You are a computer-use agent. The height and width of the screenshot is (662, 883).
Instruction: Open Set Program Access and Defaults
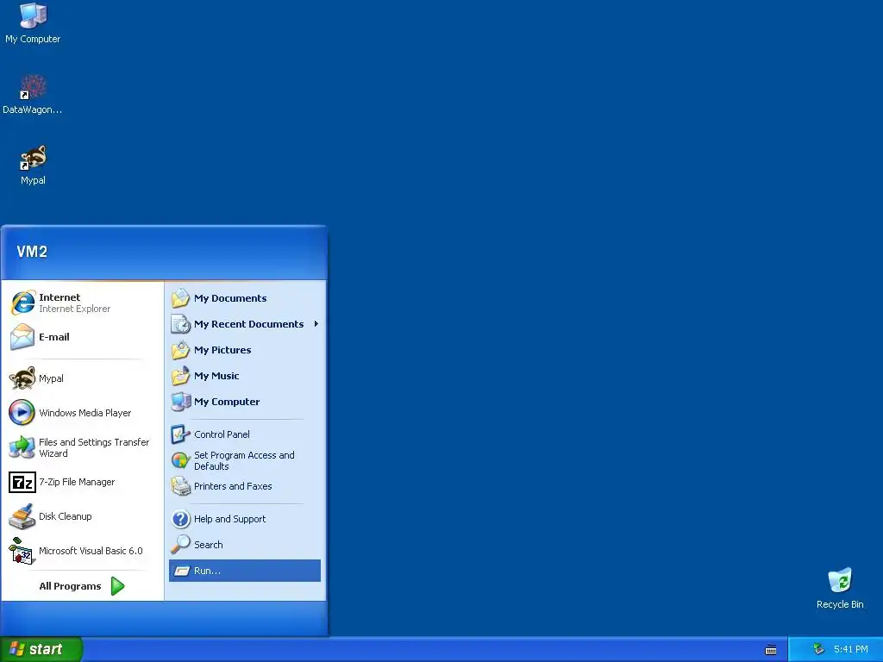[x=244, y=460]
